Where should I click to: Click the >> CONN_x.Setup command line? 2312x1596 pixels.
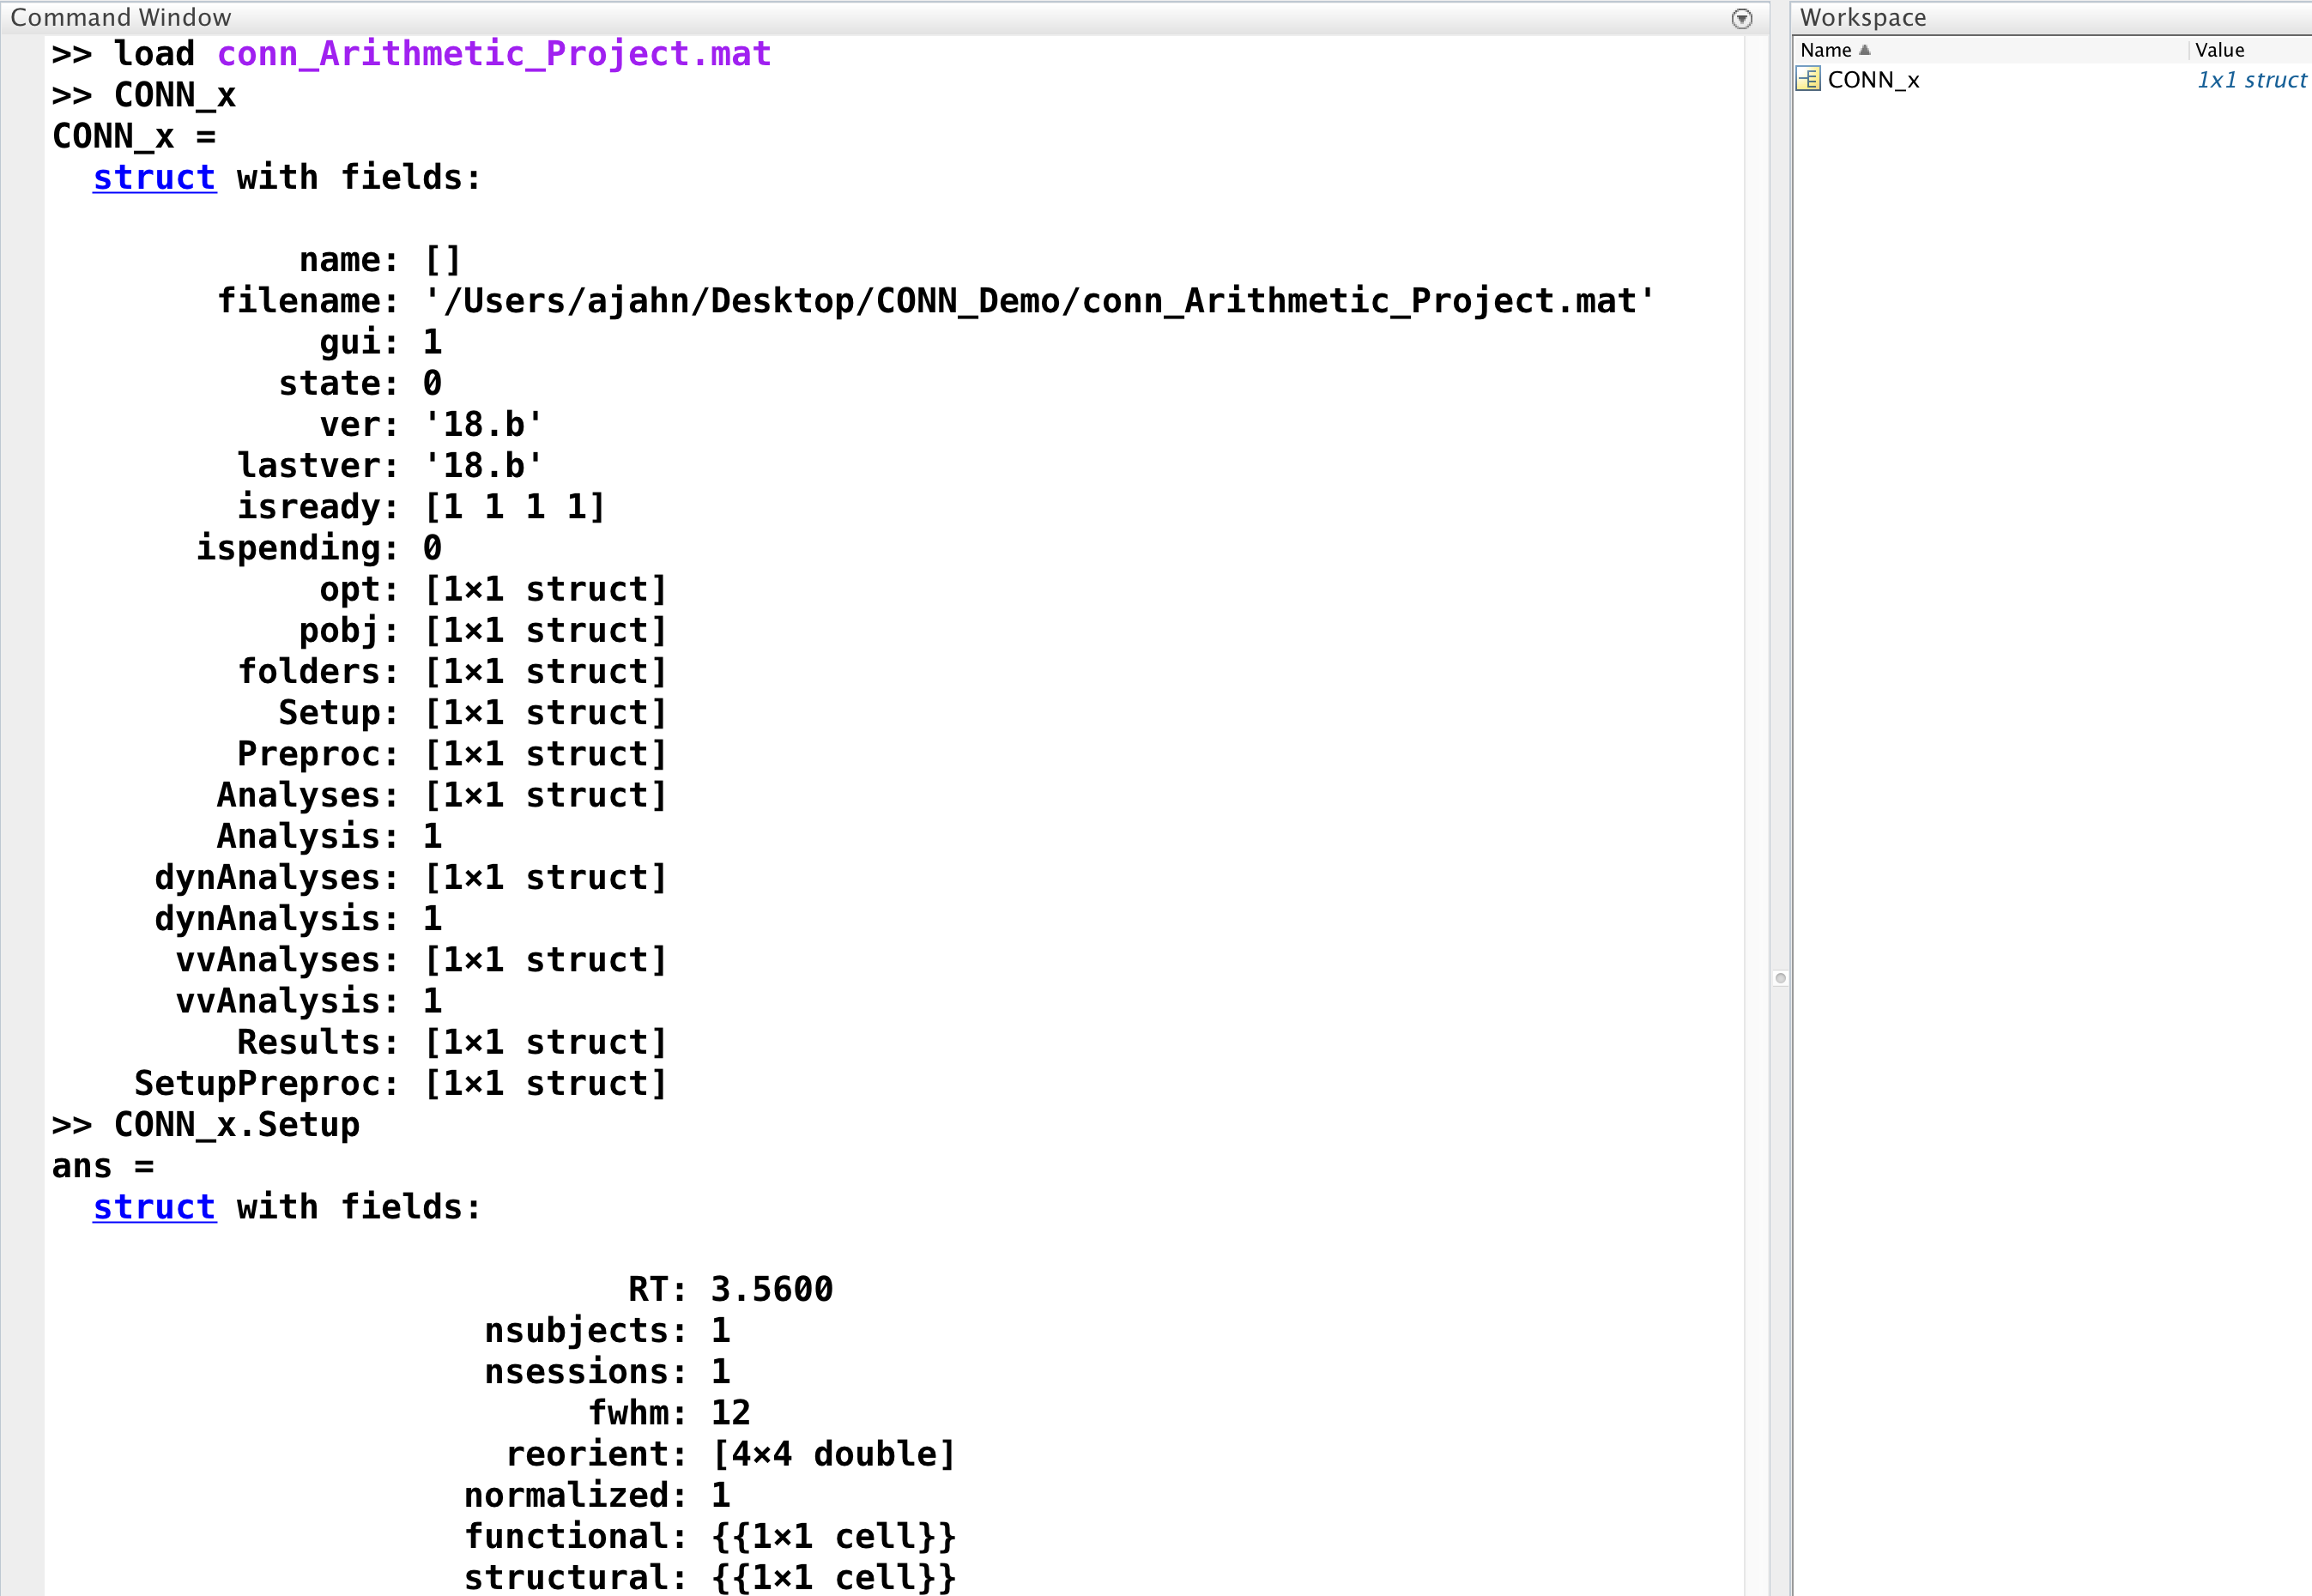click(x=206, y=1125)
